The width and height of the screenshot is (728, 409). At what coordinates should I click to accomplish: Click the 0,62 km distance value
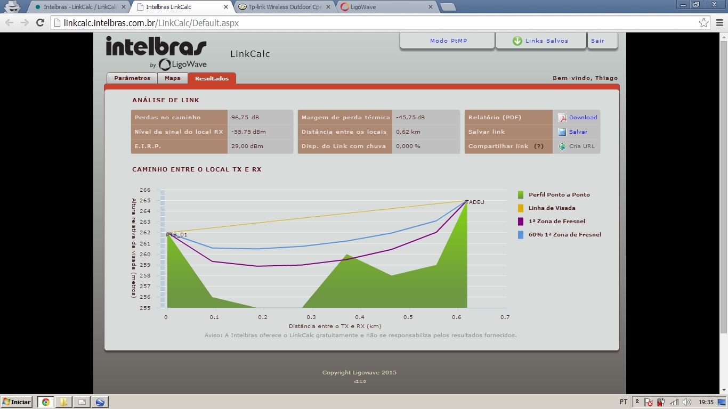[x=408, y=132]
